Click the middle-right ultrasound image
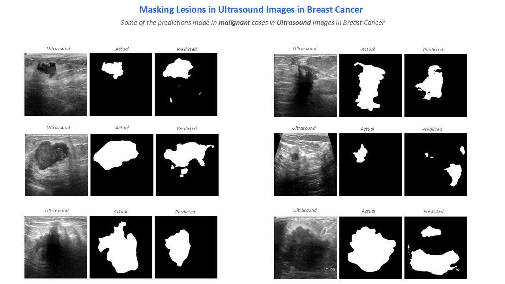Image resolution: width=505 pixels, height=284 pixels. click(305, 164)
